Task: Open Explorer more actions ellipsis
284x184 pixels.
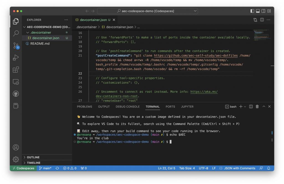Action: tap(66, 20)
